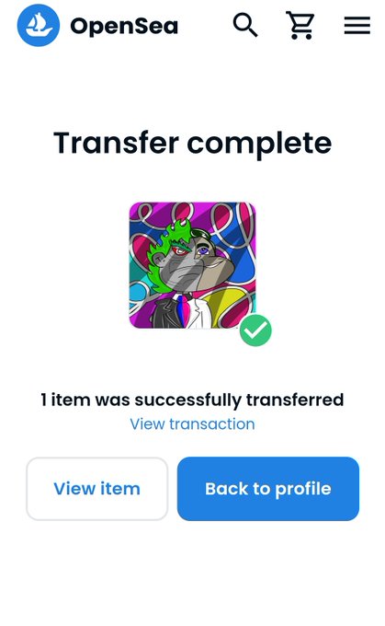Return to OpenSea home via blue logo
The height and width of the screenshot is (626, 385).
(39, 25)
